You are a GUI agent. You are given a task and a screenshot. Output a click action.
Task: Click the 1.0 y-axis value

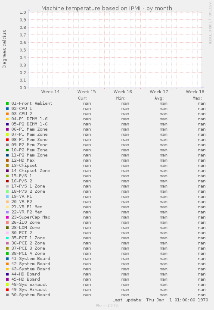coord(23,12)
